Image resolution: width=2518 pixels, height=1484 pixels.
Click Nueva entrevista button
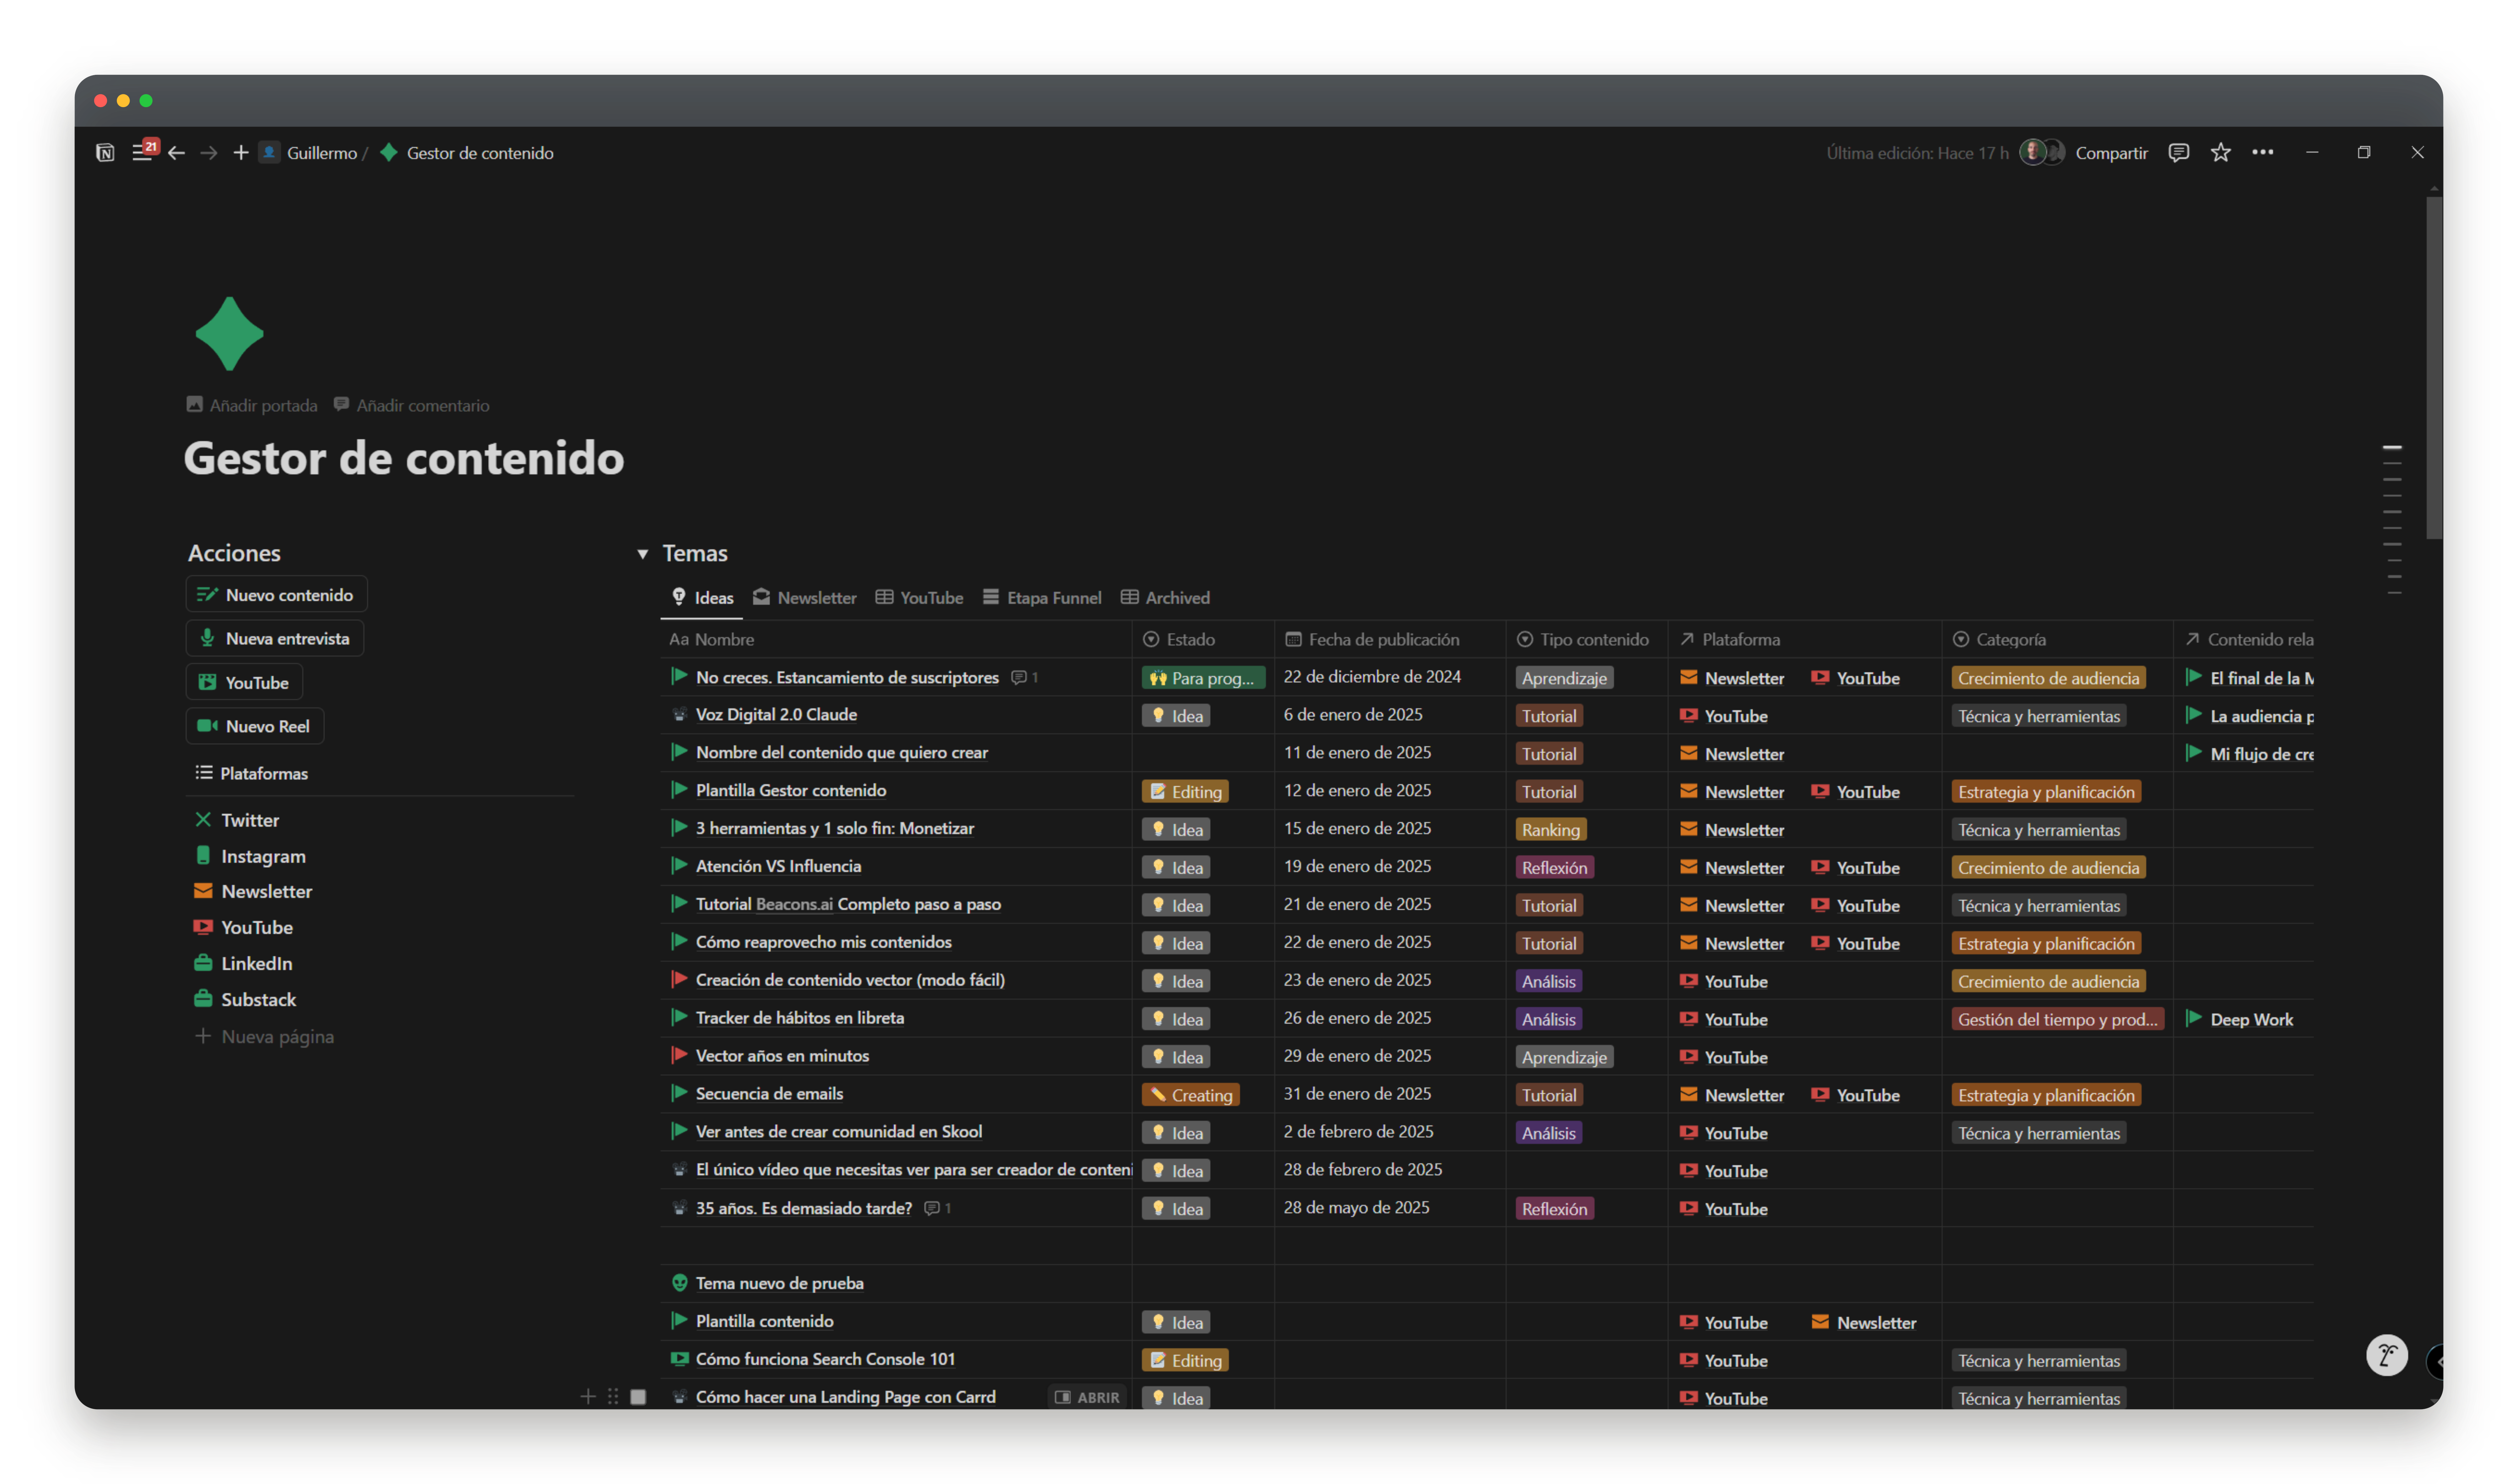tap(275, 638)
